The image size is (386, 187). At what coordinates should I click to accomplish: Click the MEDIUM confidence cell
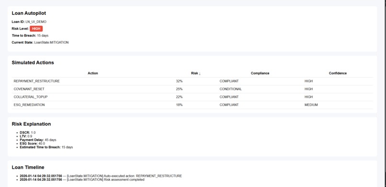click(311, 105)
